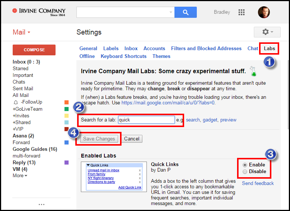Click the Irvine Company logo

[x=39, y=12]
